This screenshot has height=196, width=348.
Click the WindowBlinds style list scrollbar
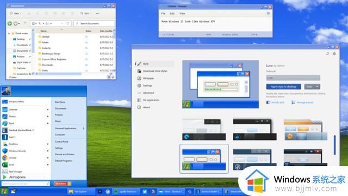pos(335,145)
